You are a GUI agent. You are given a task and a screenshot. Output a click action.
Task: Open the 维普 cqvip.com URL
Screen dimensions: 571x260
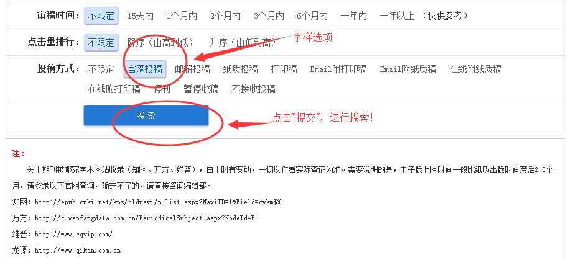click(73, 234)
